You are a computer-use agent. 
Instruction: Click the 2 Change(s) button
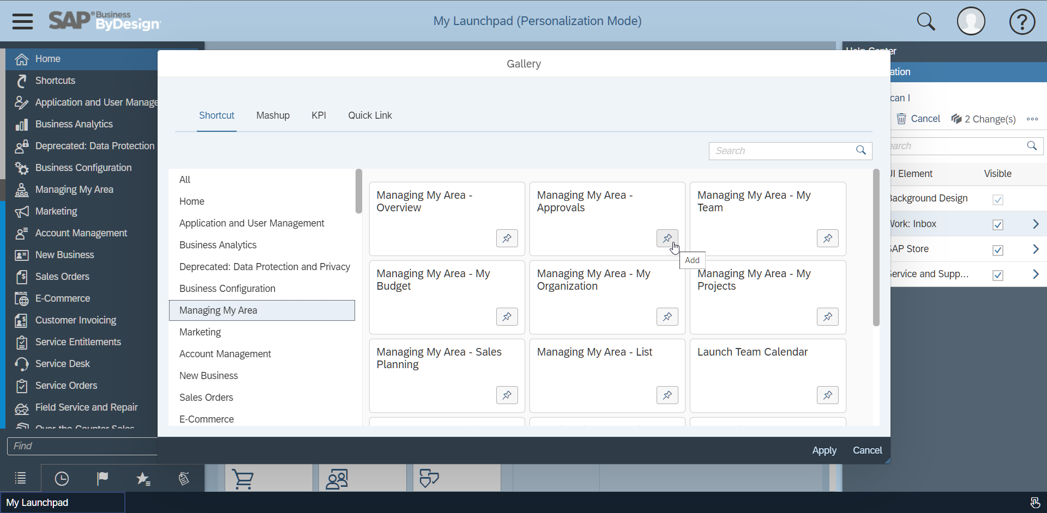[984, 119]
